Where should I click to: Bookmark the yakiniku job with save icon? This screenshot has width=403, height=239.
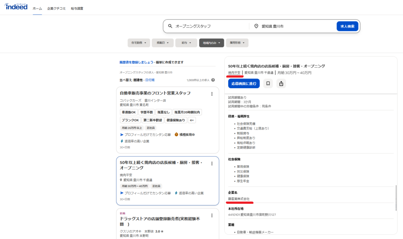pyautogui.click(x=268, y=83)
